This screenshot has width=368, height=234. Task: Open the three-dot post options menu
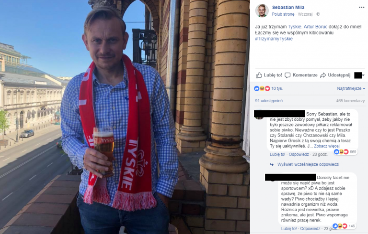point(361,8)
